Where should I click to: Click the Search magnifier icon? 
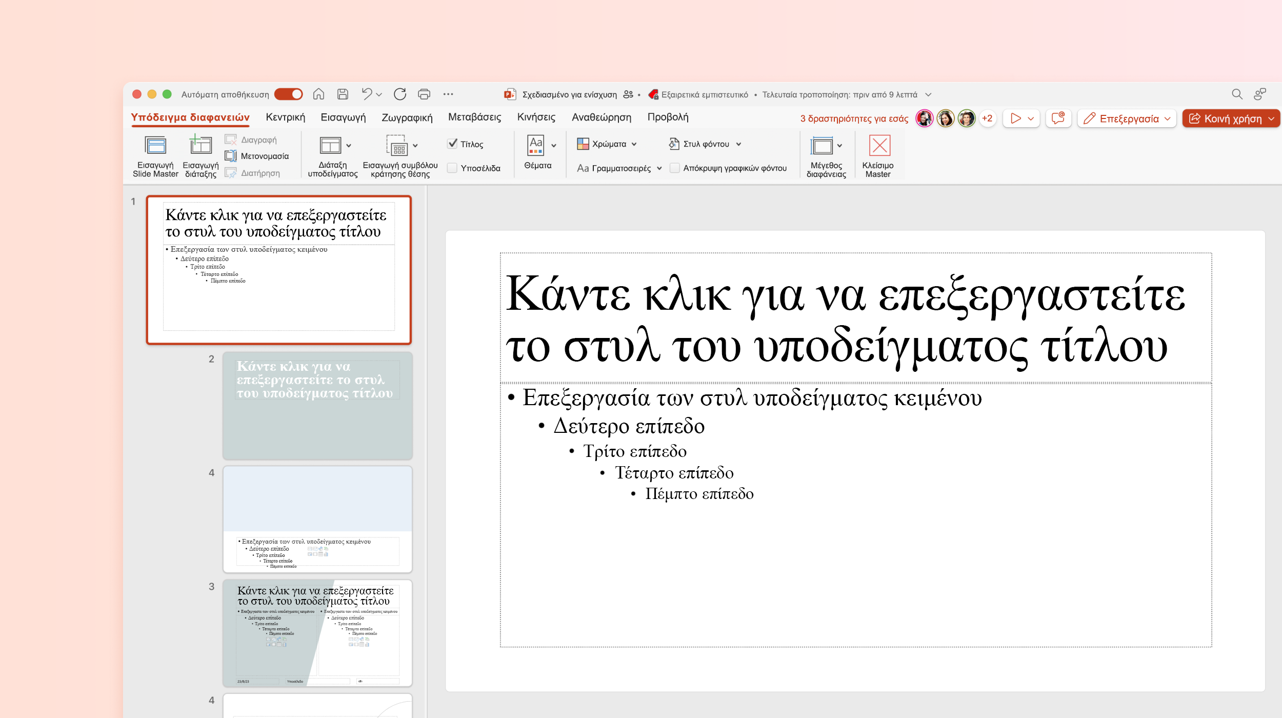tap(1237, 94)
